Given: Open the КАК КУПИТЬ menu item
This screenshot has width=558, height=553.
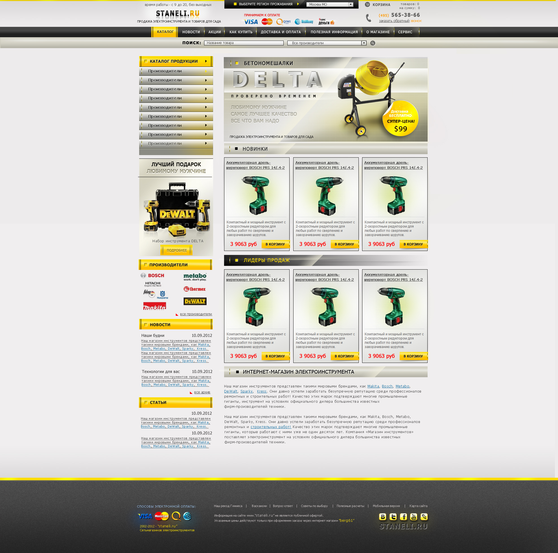Looking at the screenshot, I should (241, 32).
